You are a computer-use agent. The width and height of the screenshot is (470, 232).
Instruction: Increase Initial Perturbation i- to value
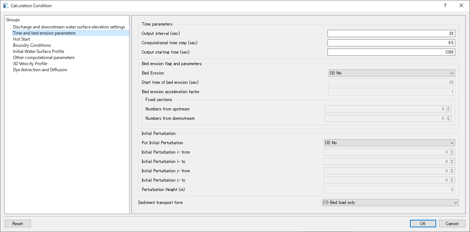[452, 160]
